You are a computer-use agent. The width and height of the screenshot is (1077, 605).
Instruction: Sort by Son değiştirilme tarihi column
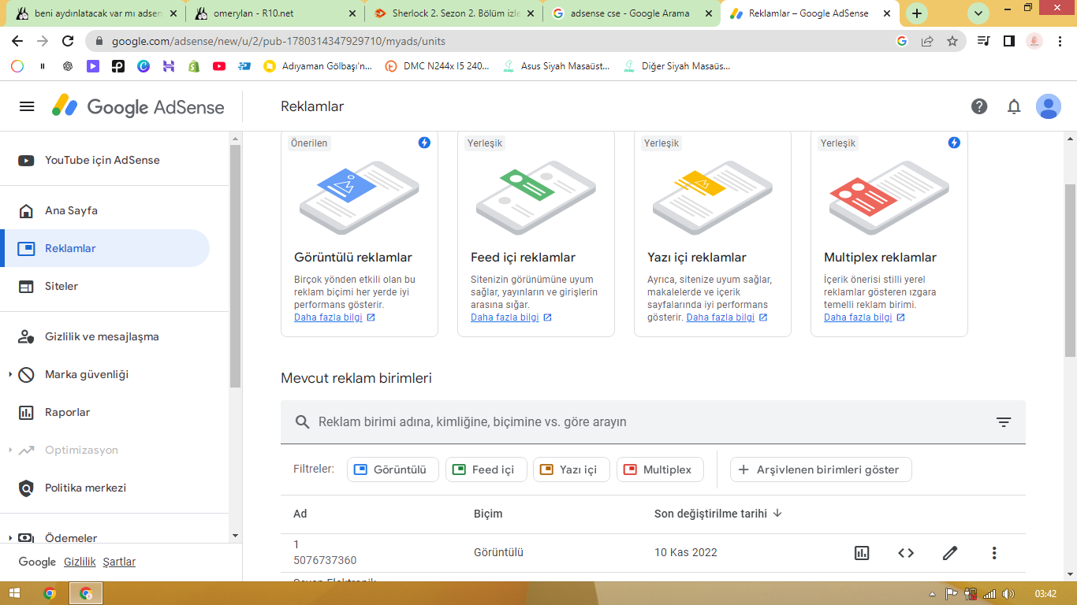717,514
